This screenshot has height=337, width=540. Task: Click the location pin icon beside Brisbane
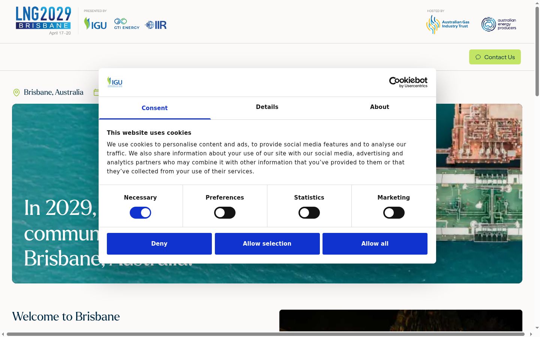(x=16, y=92)
